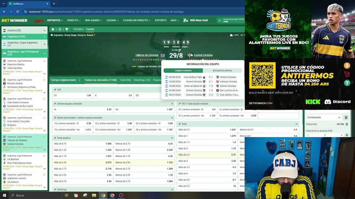Select the Total (96) markets tab

(x=125, y=80)
